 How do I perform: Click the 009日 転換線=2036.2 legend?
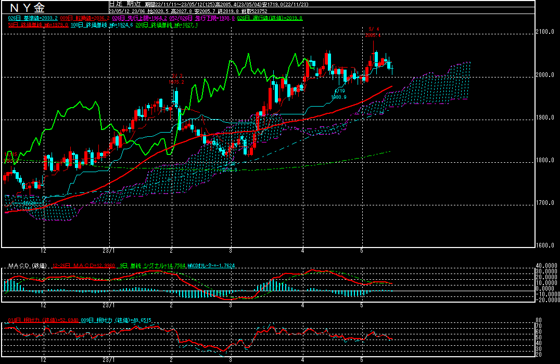85,18
